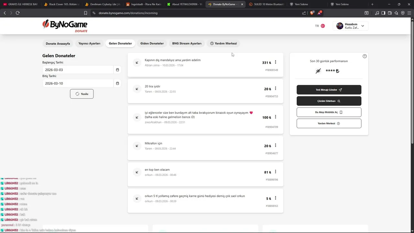Click the 331 ₺ donation amount
The height and width of the screenshot is (233, 414).
[267, 63]
